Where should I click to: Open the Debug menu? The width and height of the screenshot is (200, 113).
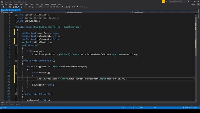(27, 4)
